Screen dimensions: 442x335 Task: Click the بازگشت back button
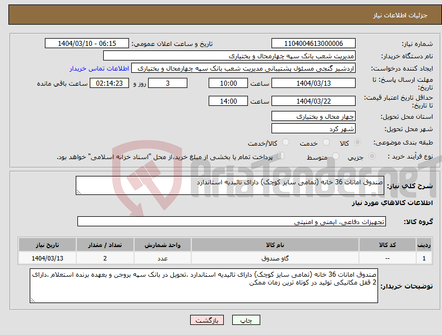click(x=207, y=320)
